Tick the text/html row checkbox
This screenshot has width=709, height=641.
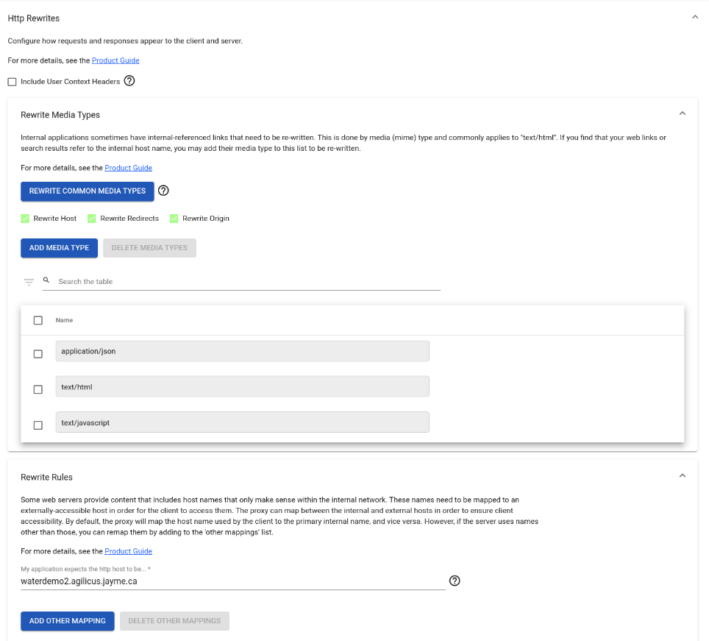pyautogui.click(x=38, y=389)
